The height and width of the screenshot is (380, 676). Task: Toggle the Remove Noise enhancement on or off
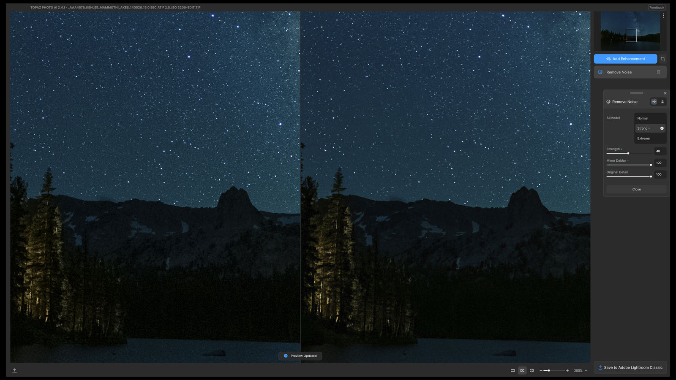pyautogui.click(x=600, y=72)
